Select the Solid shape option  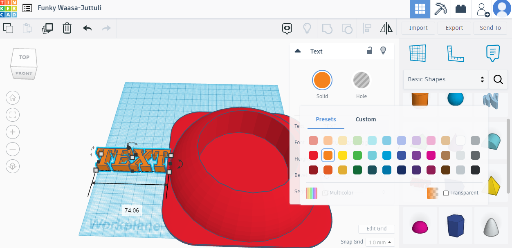tap(322, 80)
